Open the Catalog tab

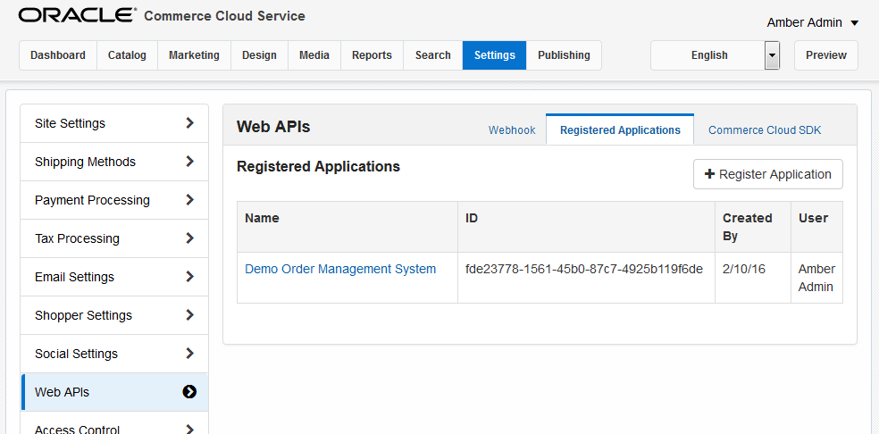[127, 55]
